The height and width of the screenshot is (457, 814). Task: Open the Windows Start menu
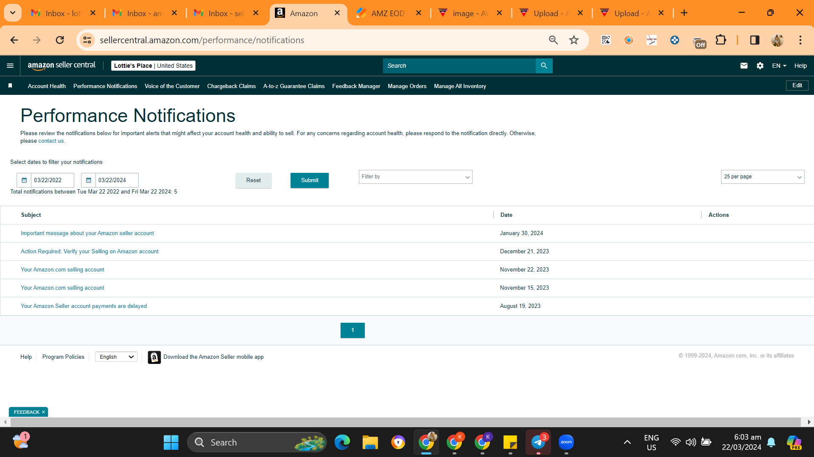(171, 443)
